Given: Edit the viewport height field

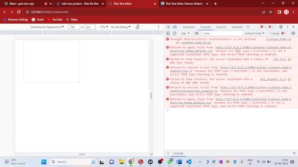Looking at the screenshot, I should (90, 27).
